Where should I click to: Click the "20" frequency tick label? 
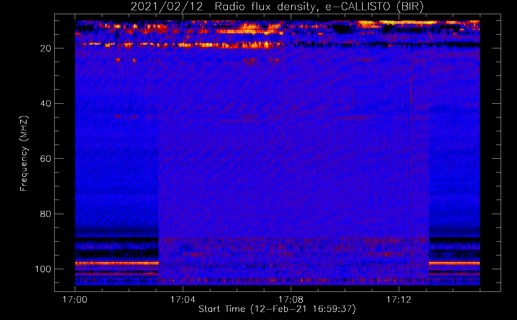click(x=46, y=48)
